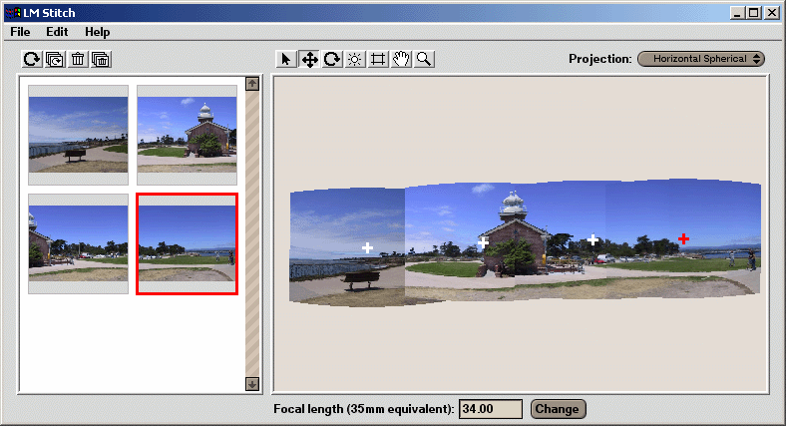
Task: Click the thumbnail list scroll down arrow
Action: [252, 384]
